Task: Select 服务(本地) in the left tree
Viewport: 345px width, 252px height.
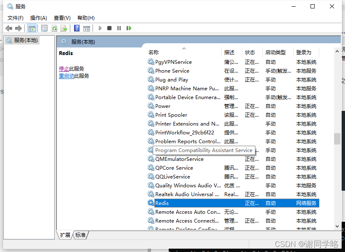Action: [x=22, y=40]
